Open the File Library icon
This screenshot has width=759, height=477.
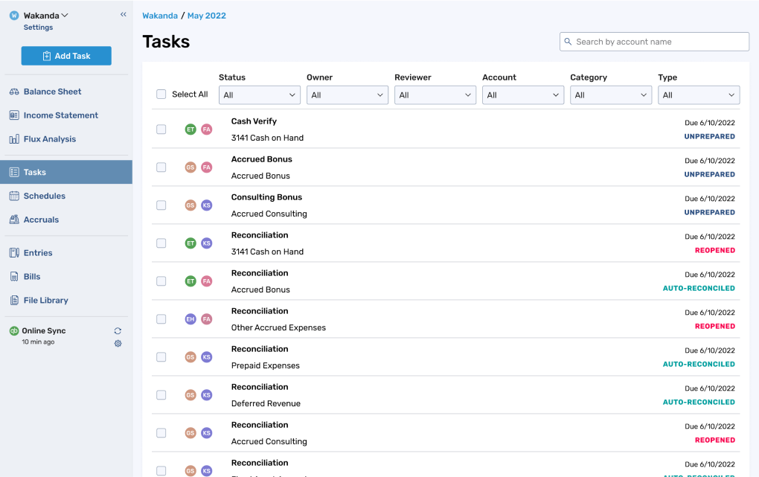pyautogui.click(x=14, y=300)
